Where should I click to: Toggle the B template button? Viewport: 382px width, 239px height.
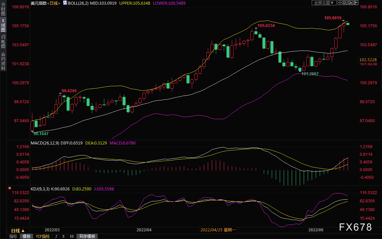(x=64, y=236)
